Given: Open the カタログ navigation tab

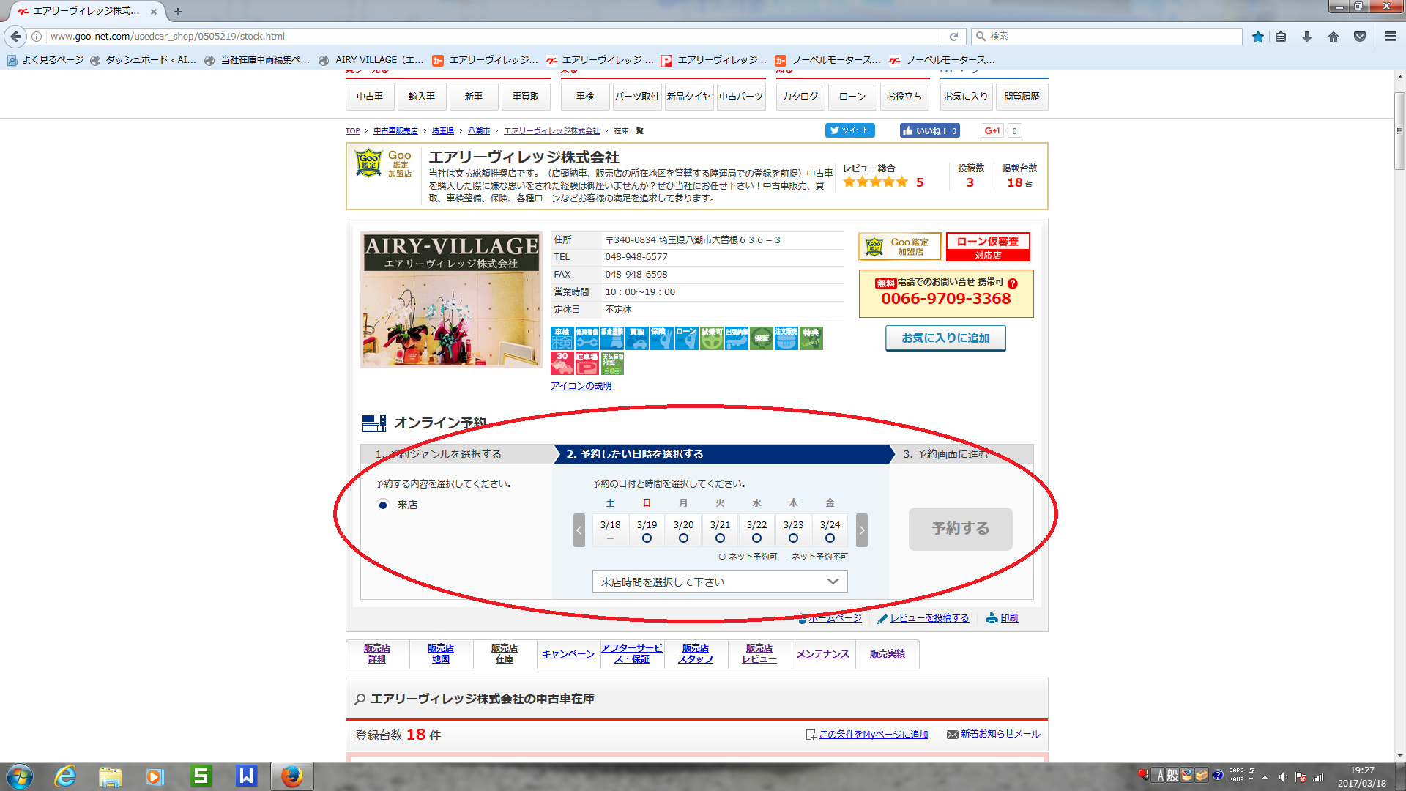Looking at the screenshot, I should pos(800,97).
